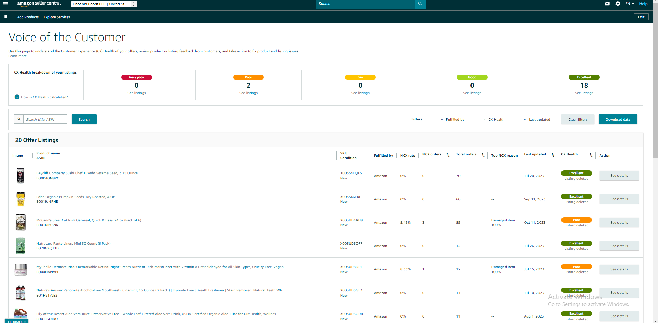See details for MyChelle Retinal Night Cream
This screenshot has width=658, height=323.
pyautogui.click(x=619, y=269)
